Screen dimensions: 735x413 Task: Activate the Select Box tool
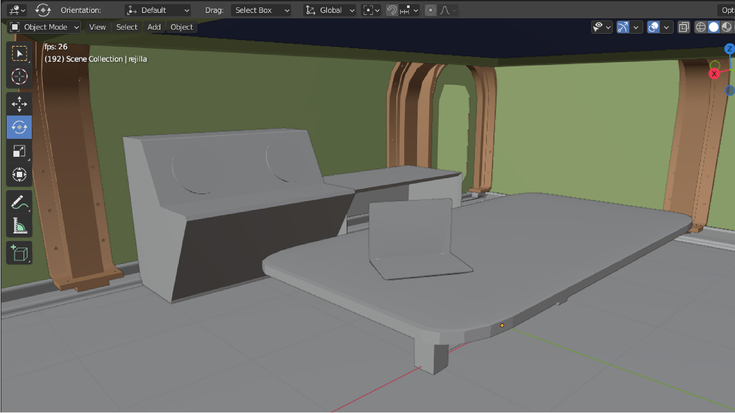pos(19,54)
